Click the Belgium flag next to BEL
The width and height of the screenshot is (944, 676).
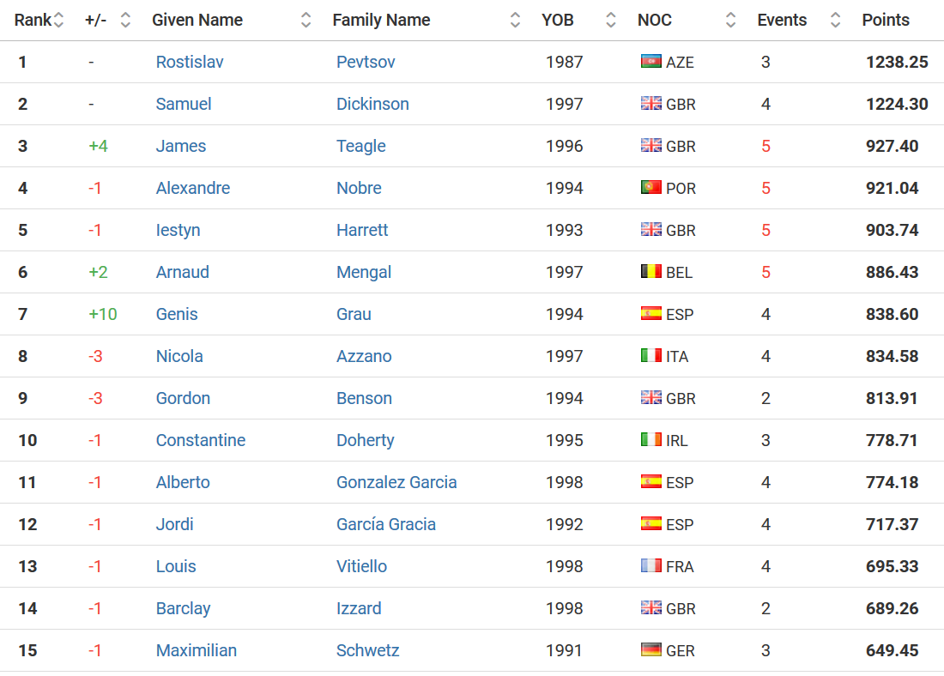coord(651,271)
